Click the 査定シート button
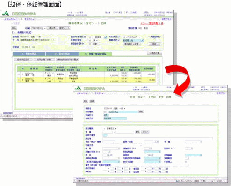 [65, 28]
